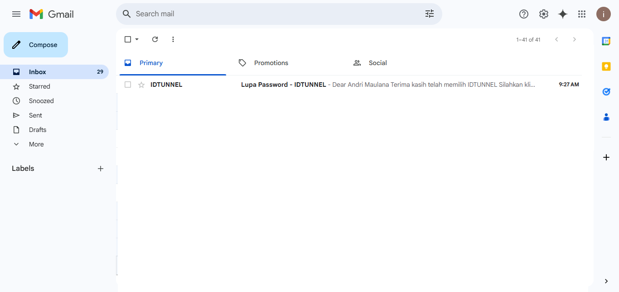This screenshot has width=619, height=292.
Task: Tick the select-all checkbox
Action: pyautogui.click(x=128, y=39)
